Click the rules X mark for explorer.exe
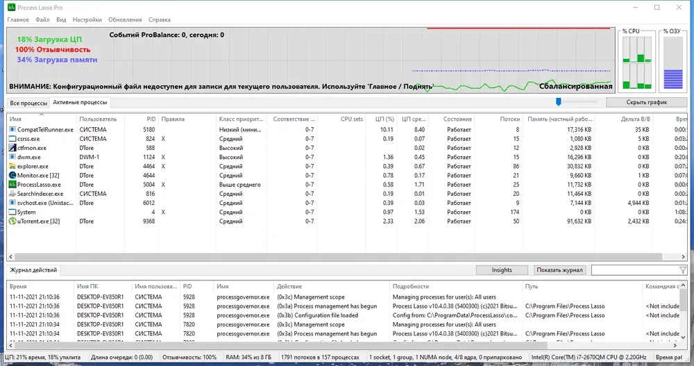 tap(163, 166)
